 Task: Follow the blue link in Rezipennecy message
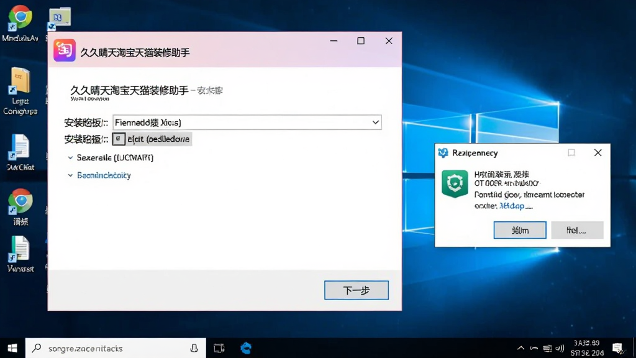[x=512, y=206]
